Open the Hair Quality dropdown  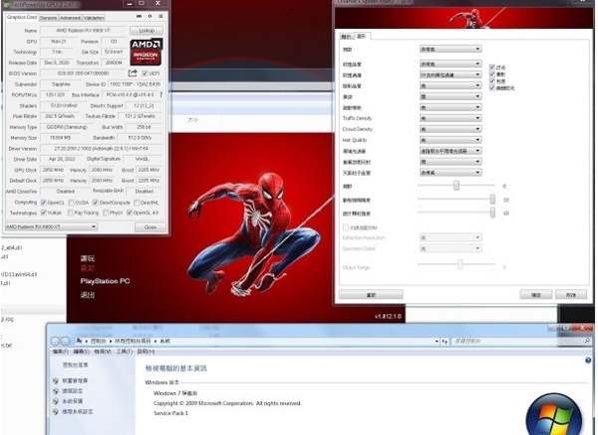tap(450, 140)
